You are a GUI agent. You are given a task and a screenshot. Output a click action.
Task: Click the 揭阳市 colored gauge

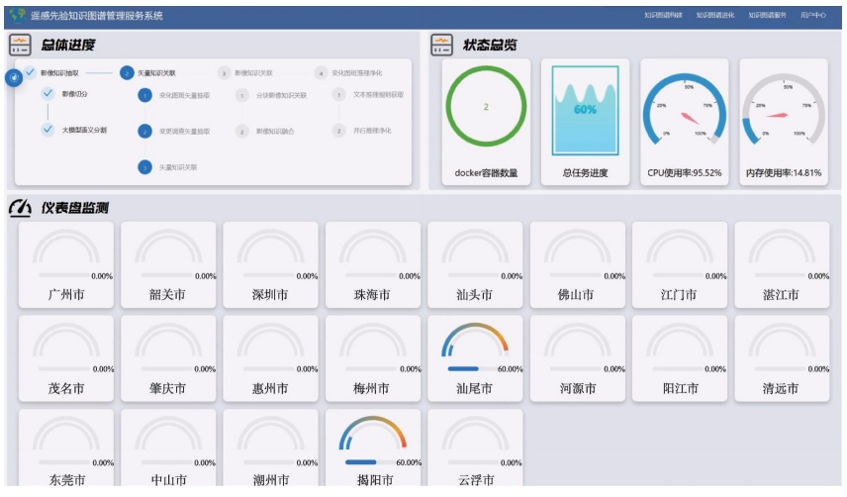(373, 437)
